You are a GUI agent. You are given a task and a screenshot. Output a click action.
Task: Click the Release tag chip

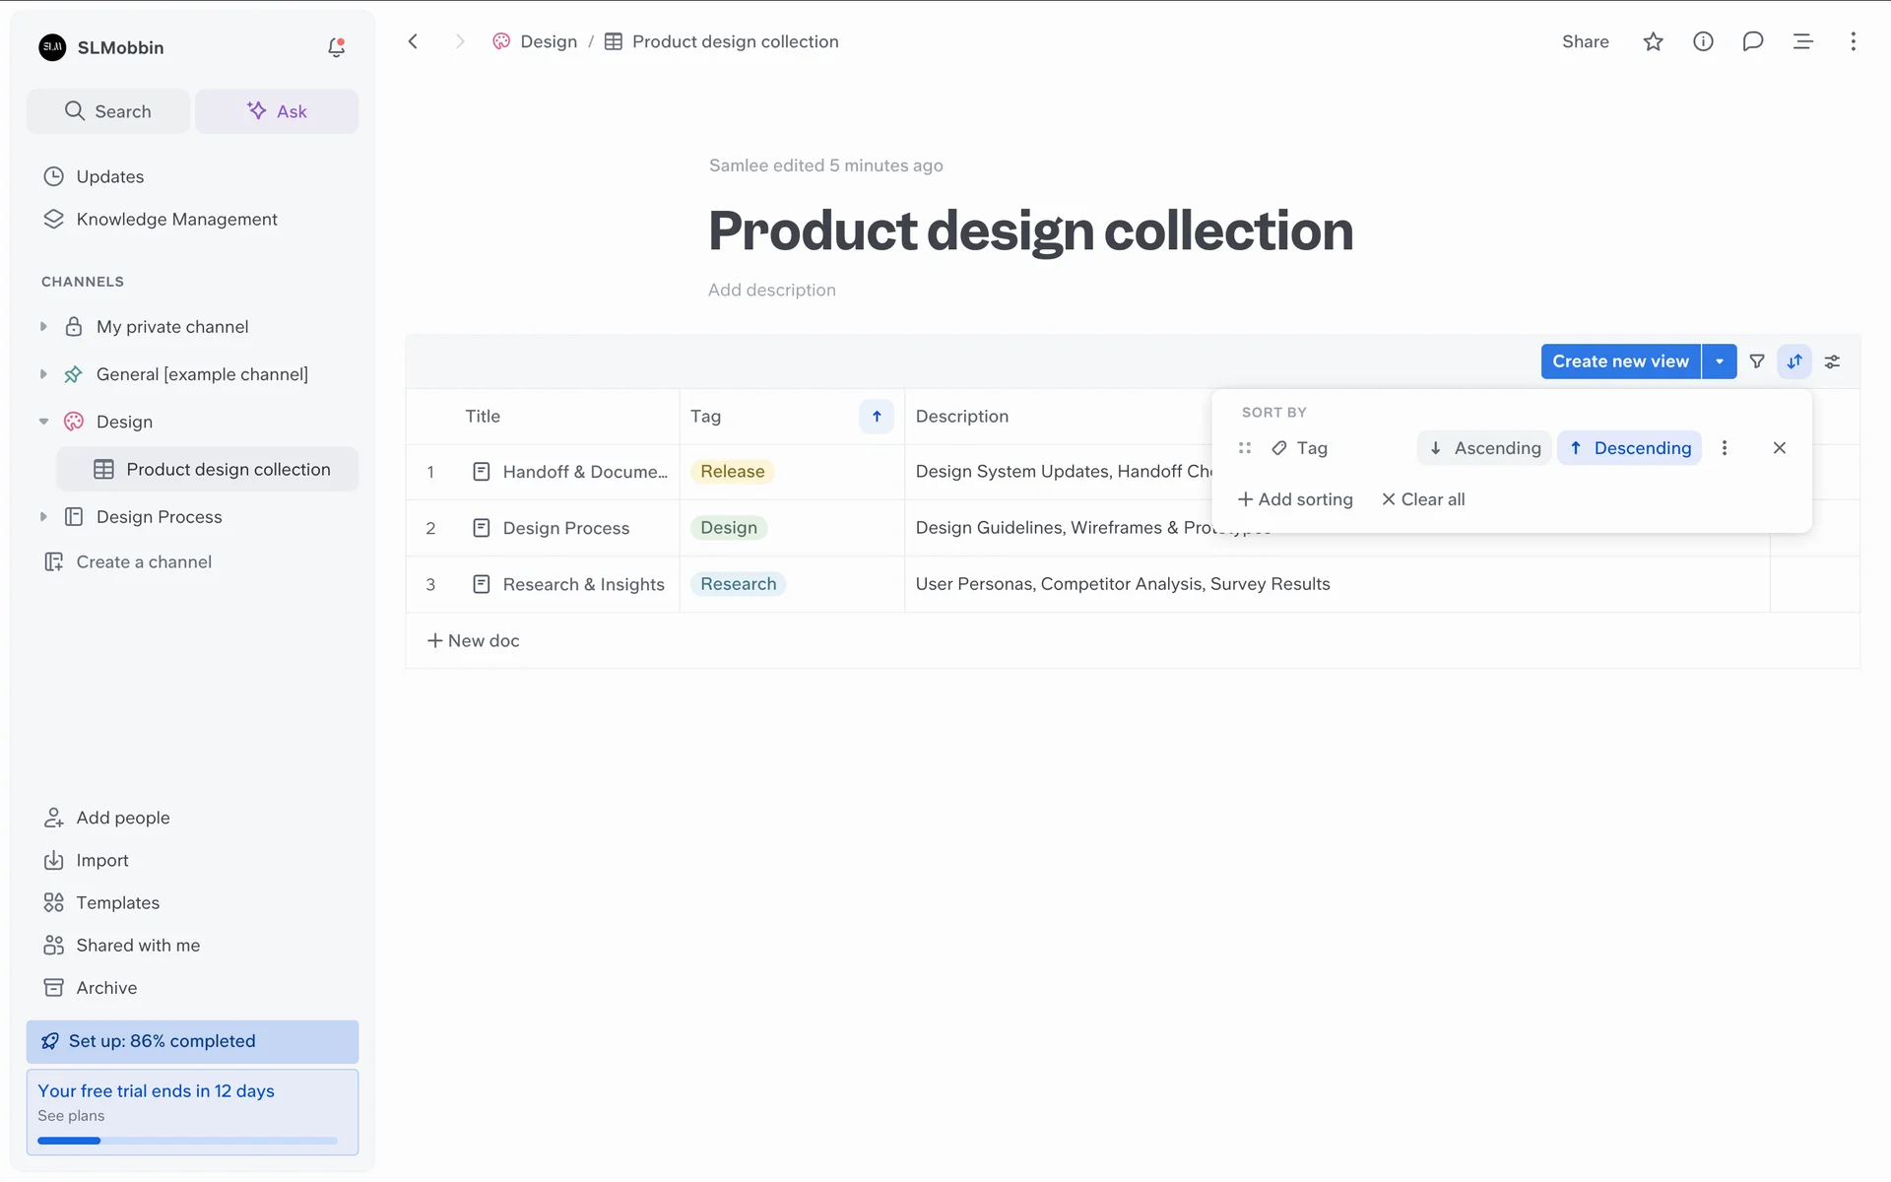coord(732,472)
